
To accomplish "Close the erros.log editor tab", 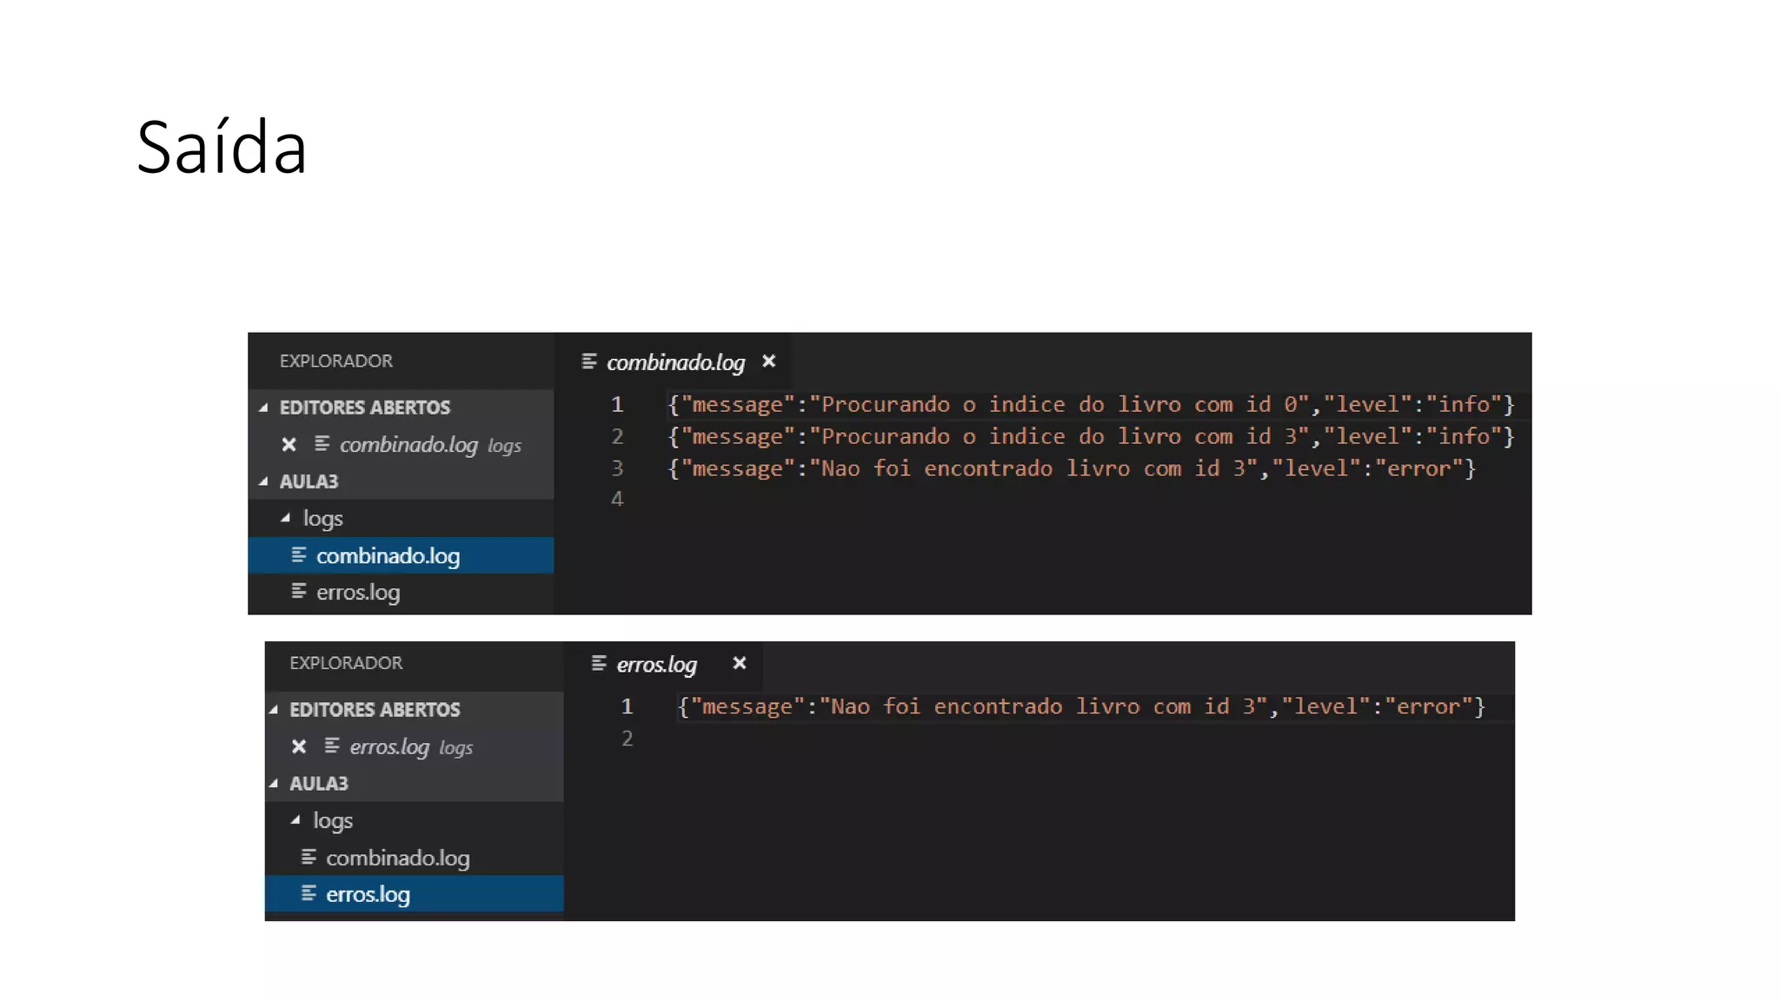I will tap(739, 663).
